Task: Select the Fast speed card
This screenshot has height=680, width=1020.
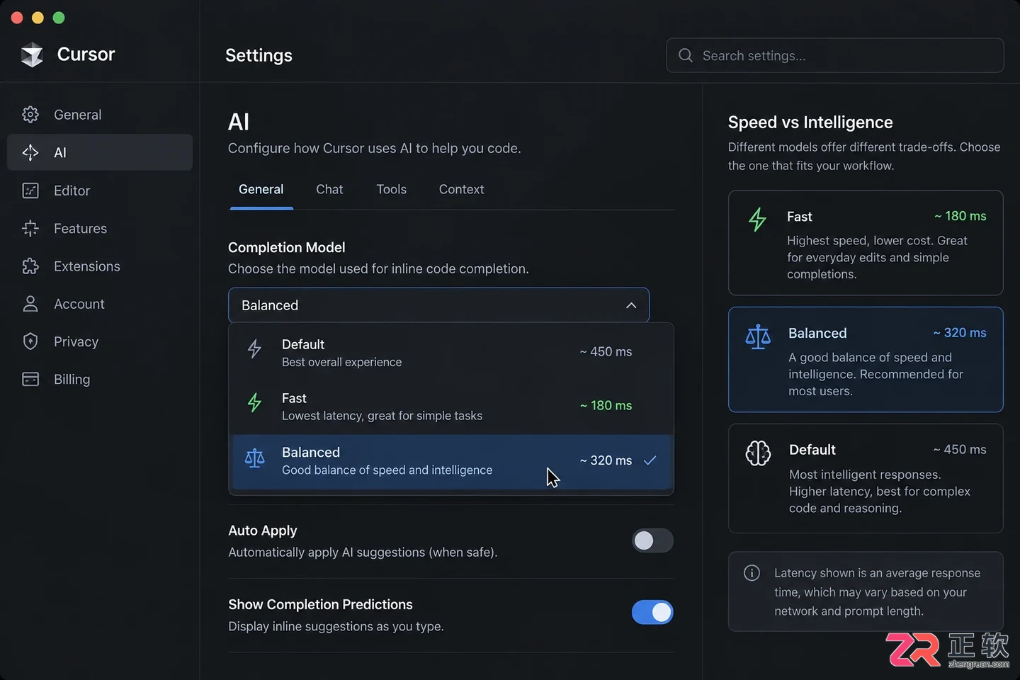Action: [866, 243]
